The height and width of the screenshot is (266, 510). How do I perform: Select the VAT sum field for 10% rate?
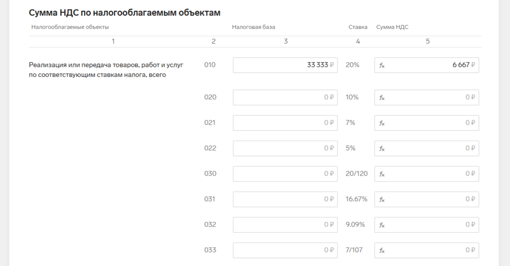[x=427, y=97]
